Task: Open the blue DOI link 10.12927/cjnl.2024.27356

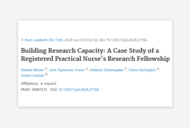Action: pyautogui.click(x=79, y=90)
